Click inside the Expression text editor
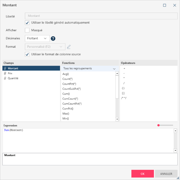Screen dimensions: 180x180 click(87, 140)
